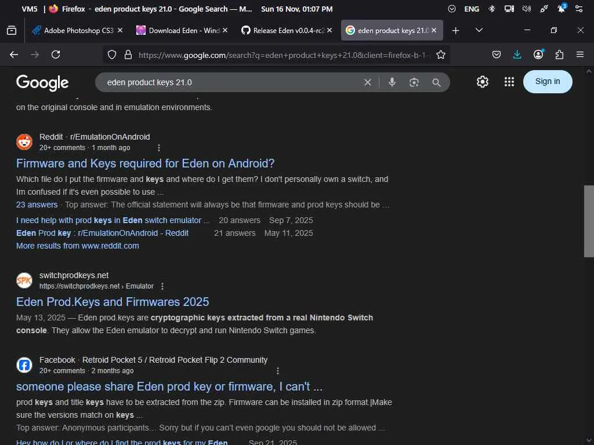The width and height of the screenshot is (594, 445).
Task: Open clock showing Sun 16 Nov
Action: [296, 9]
